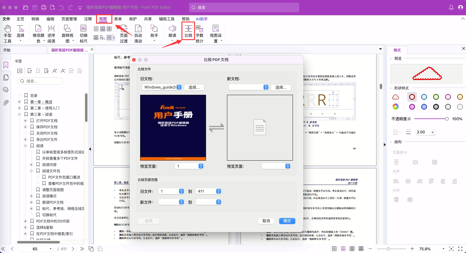Open AI助手 tab
The width and height of the screenshot is (466, 253).
pyautogui.click(x=202, y=19)
